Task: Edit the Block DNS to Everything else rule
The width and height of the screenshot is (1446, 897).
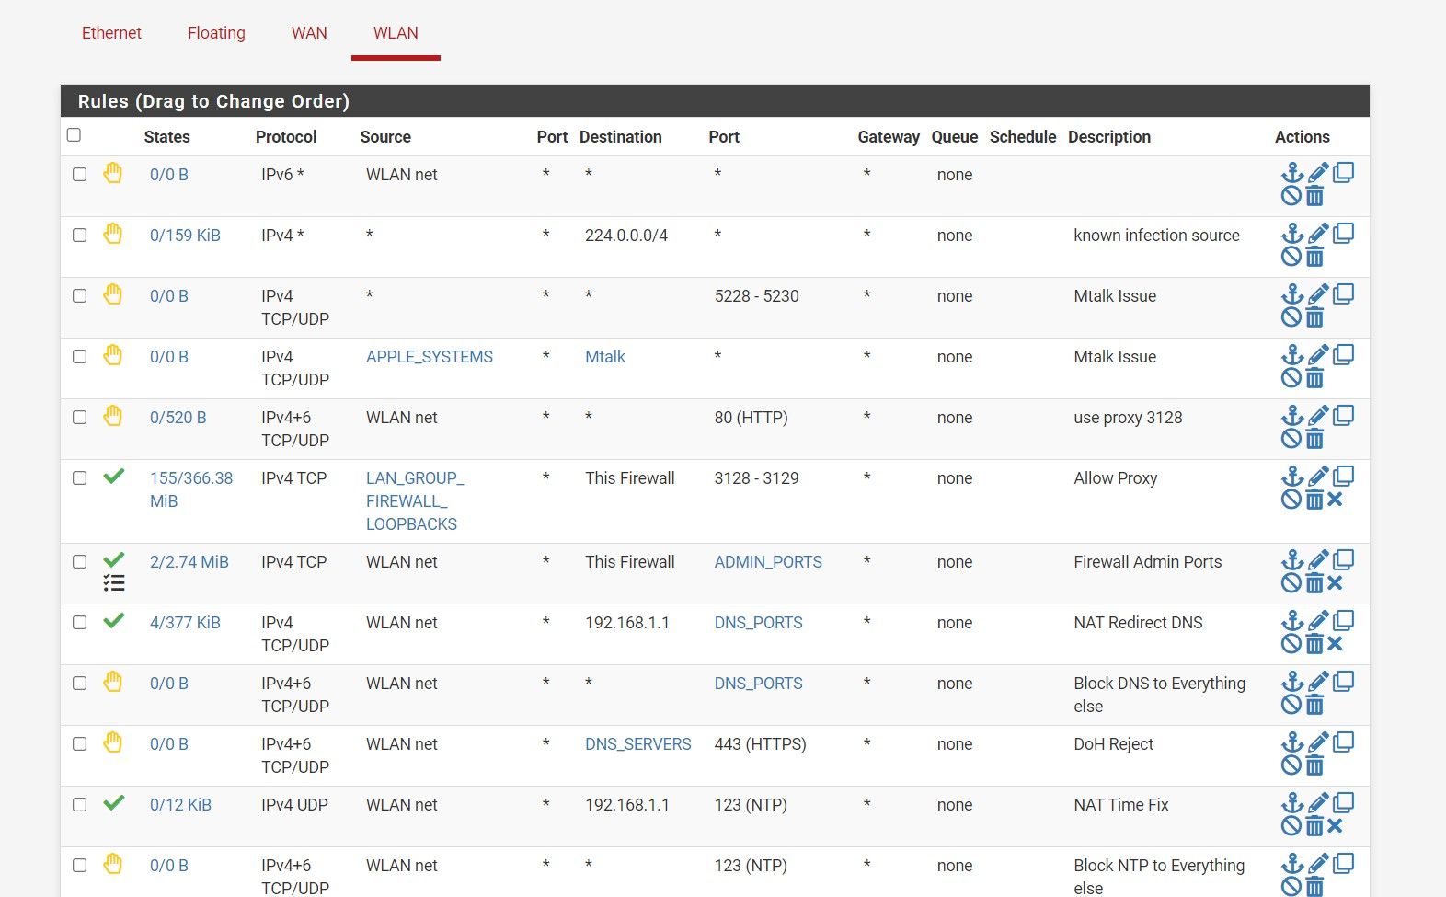Action: tap(1318, 682)
